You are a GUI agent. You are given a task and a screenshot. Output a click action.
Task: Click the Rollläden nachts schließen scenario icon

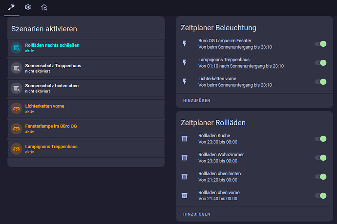click(16, 48)
